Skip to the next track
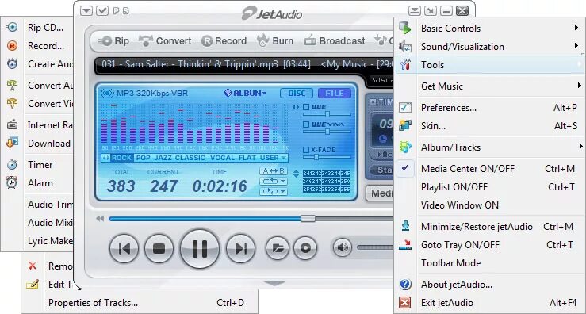 (x=241, y=248)
